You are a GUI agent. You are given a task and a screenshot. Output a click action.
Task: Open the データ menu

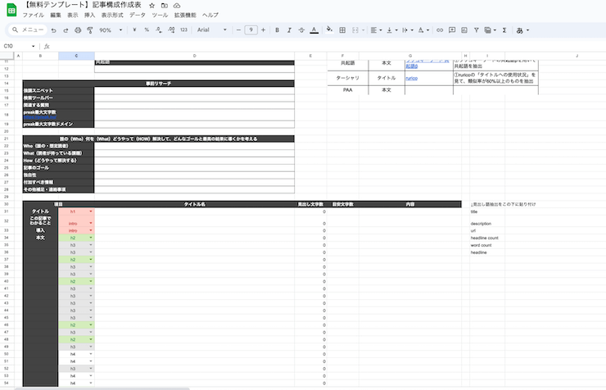click(x=138, y=15)
